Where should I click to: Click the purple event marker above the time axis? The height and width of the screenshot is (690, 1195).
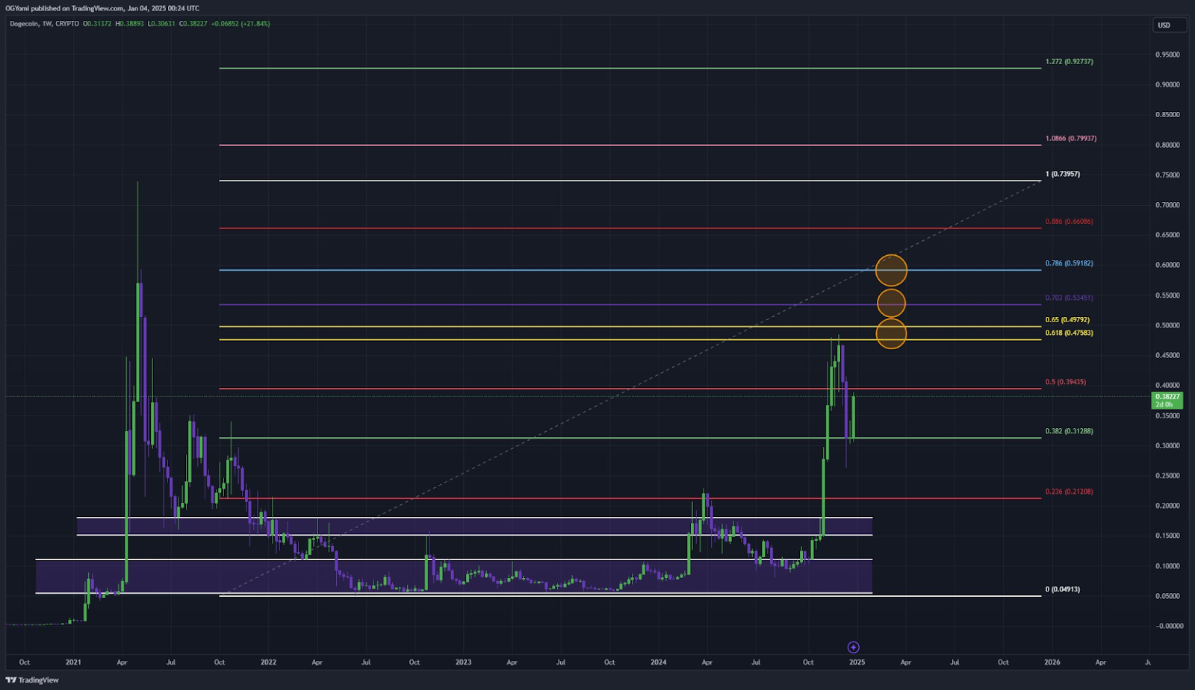tap(854, 647)
